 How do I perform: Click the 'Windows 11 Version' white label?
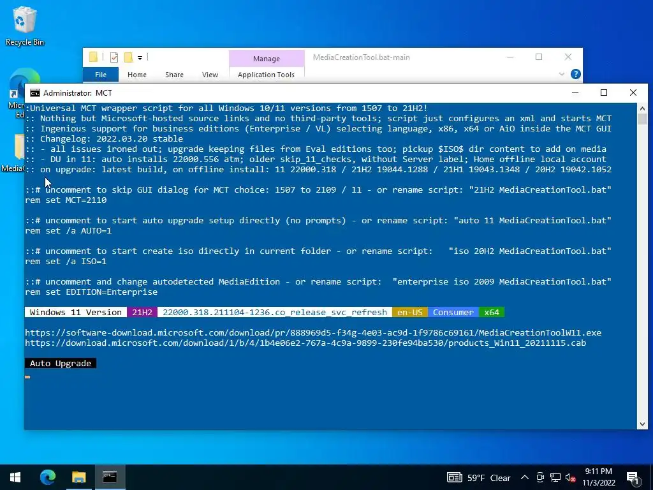coord(76,312)
